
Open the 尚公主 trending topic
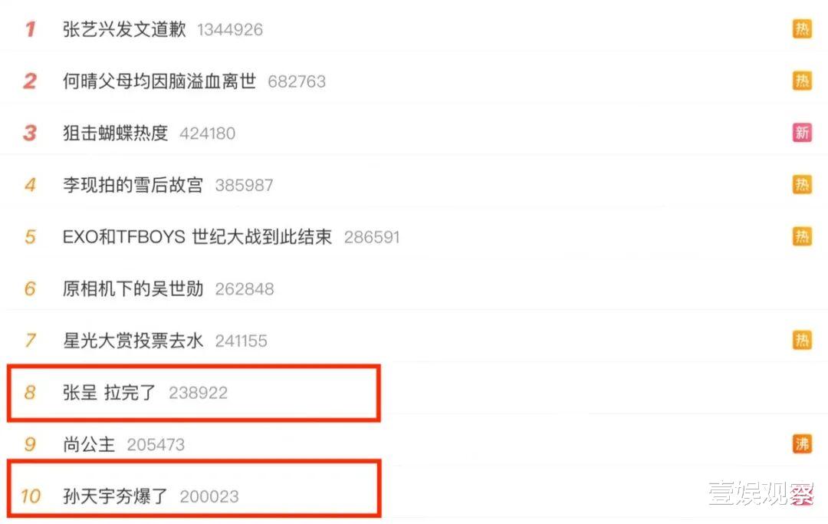point(89,444)
